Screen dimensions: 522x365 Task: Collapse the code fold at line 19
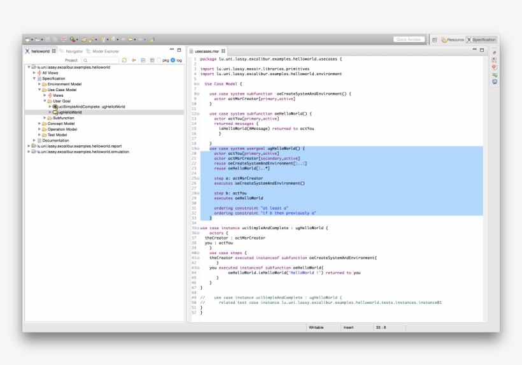[x=198, y=148]
